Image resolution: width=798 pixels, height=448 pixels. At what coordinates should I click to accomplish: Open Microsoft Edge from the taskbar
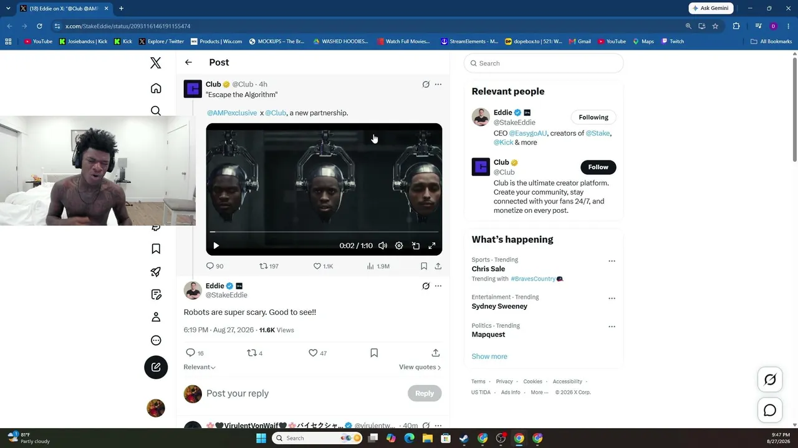[x=409, y=438]
